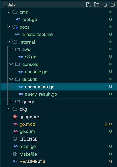Click the New Folder icon in explorer header
Image resolution: width=117 pixels, height=167 pixels.
click(97, 5)
